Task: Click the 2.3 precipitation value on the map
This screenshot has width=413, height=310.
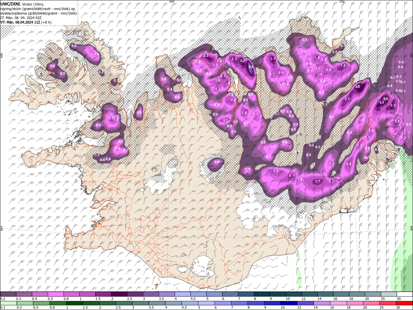Action: (223, 76)
